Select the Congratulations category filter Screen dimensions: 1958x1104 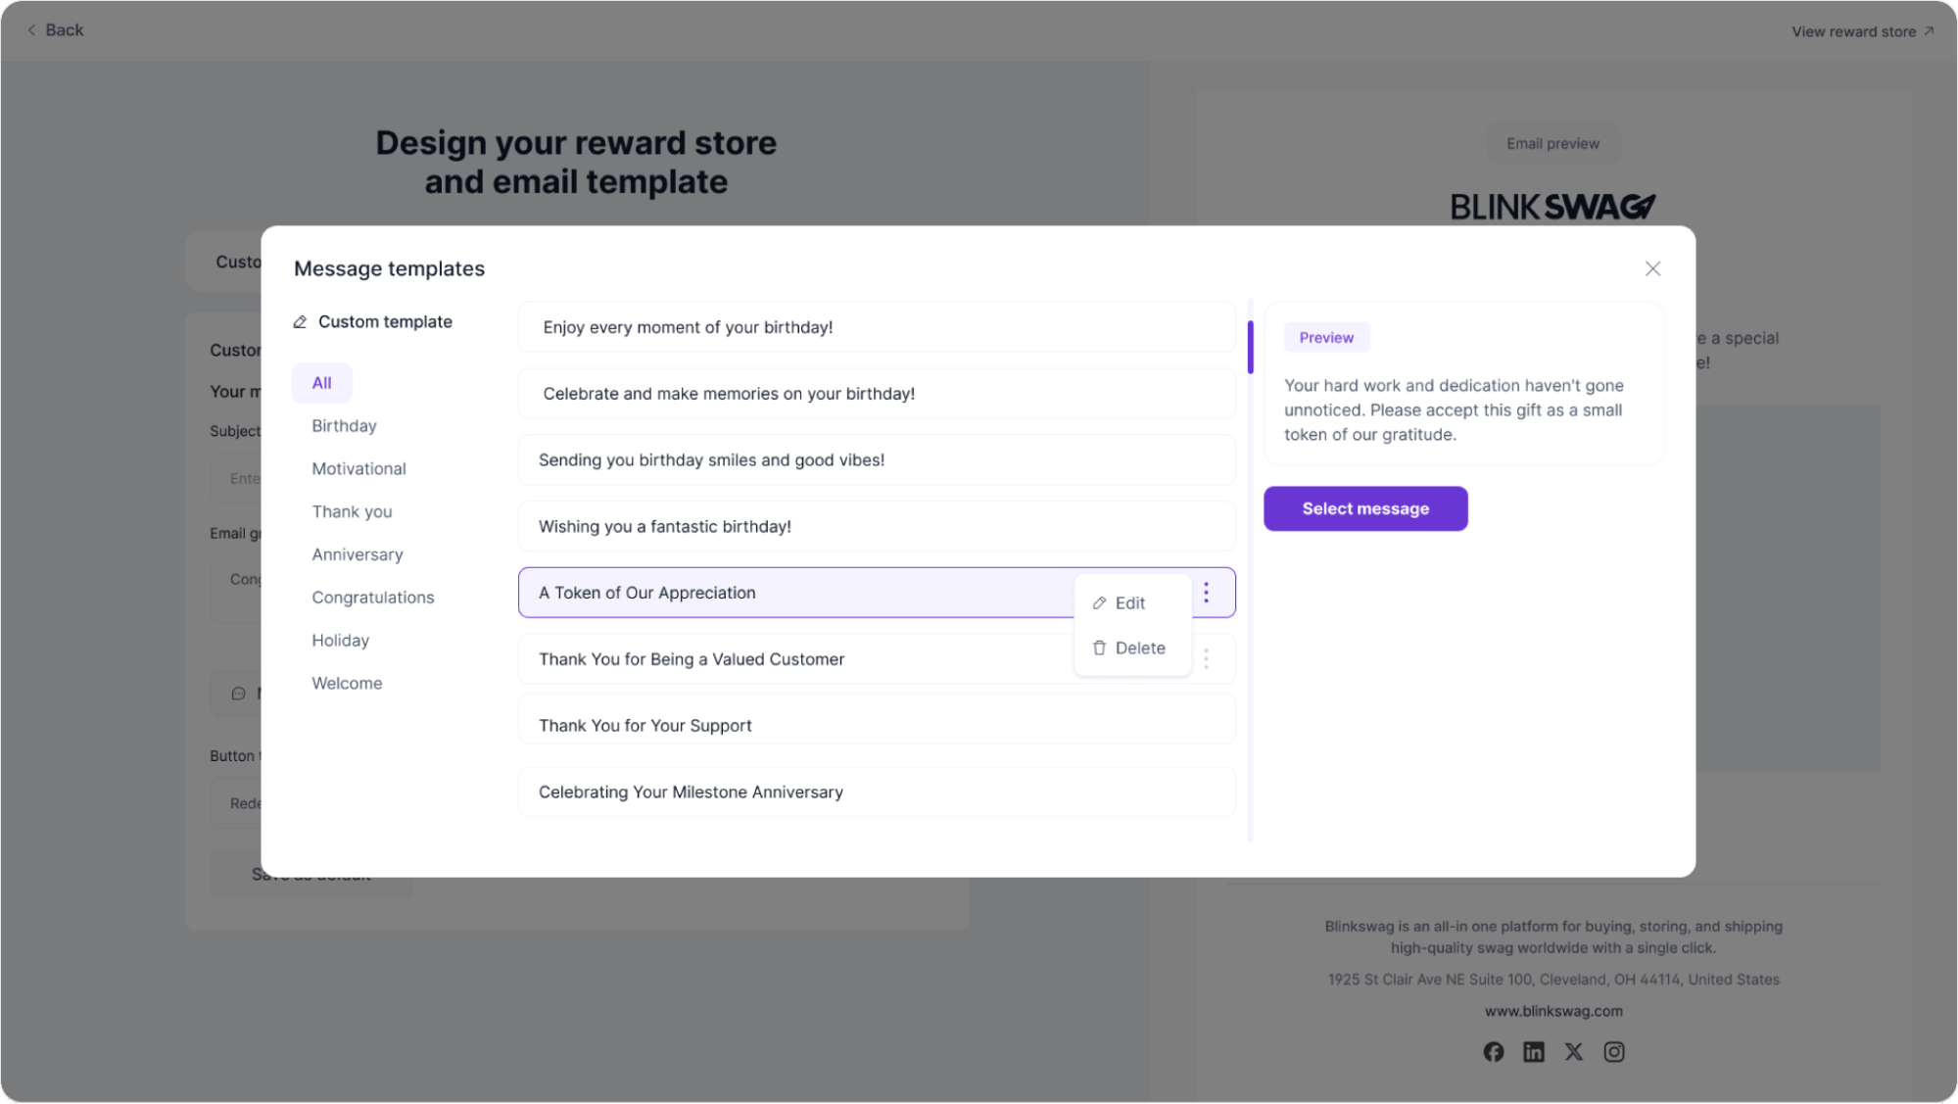point(372,597)
